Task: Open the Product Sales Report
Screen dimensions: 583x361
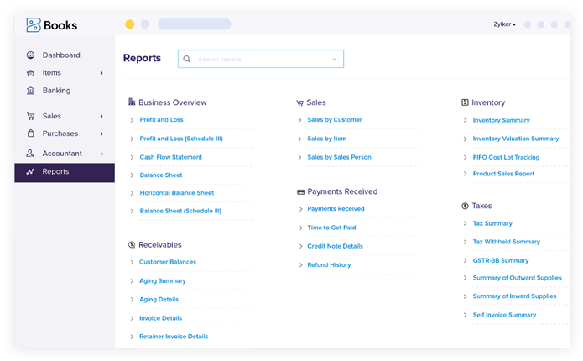Action: point(503,174)
